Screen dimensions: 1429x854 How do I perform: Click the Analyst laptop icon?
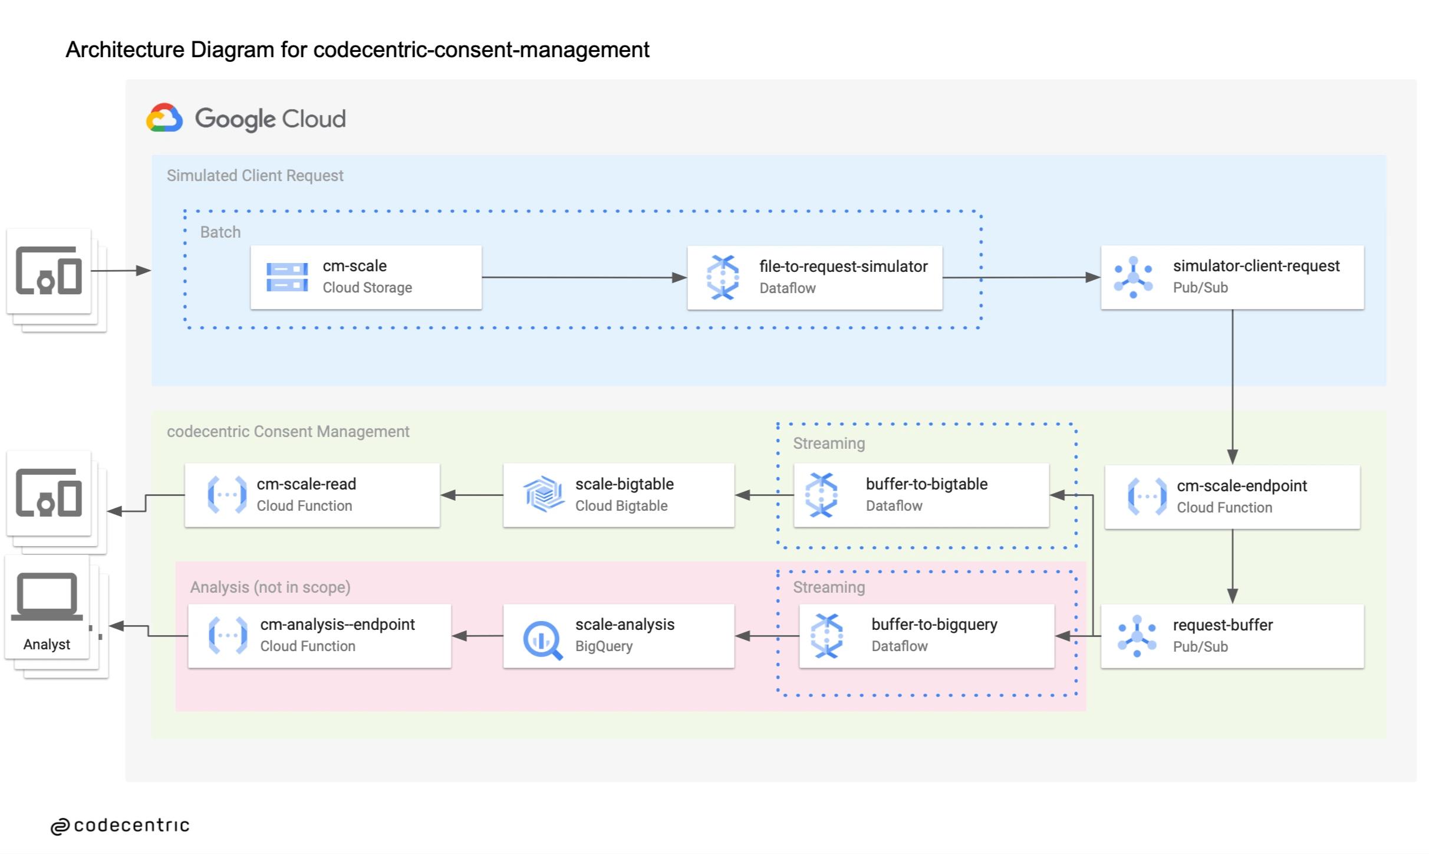click(x=47, y=597)
